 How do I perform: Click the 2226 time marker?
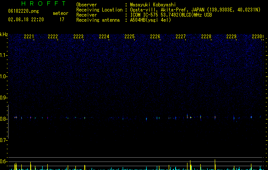click(155, 37)
